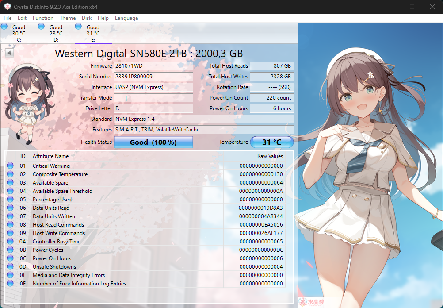Screen dimensions: 443x308
Task: Close the CrystalDiskInfo window
Action: [x=432, y=7]
